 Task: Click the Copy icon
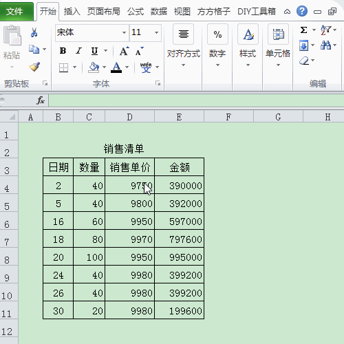pos(34,50)
